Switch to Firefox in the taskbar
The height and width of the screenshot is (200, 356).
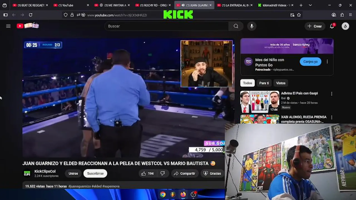pos(183,194)
